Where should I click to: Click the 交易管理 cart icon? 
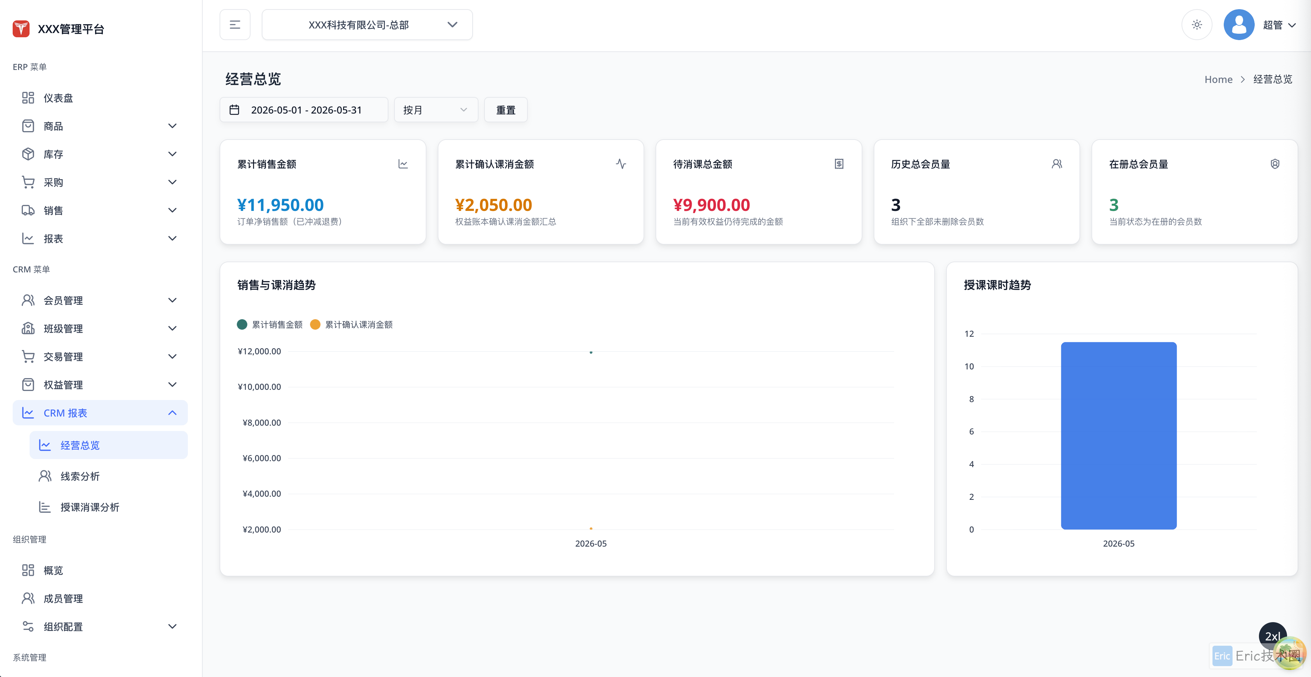pyautogui.click(x=28, y=357)
